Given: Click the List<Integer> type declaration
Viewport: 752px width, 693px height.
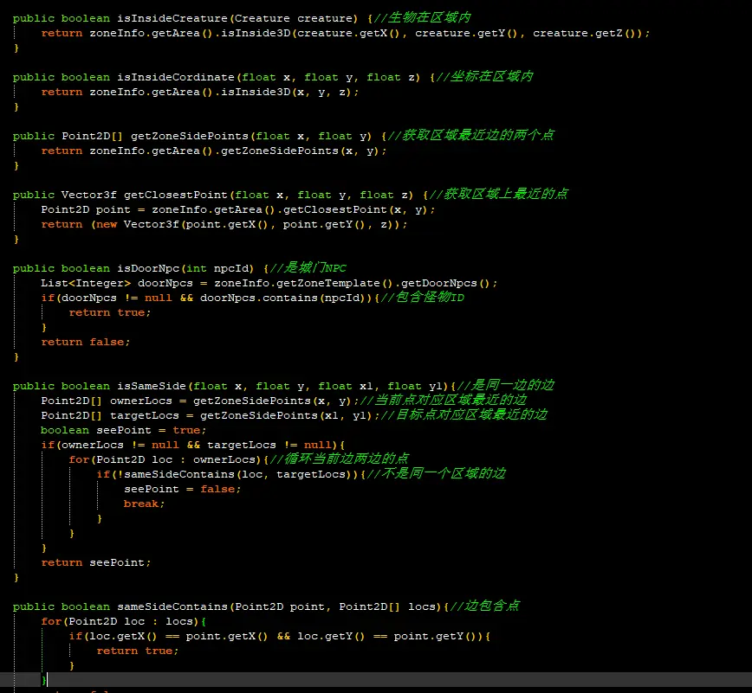Looking at the screenshot, I should pos(86,283).
